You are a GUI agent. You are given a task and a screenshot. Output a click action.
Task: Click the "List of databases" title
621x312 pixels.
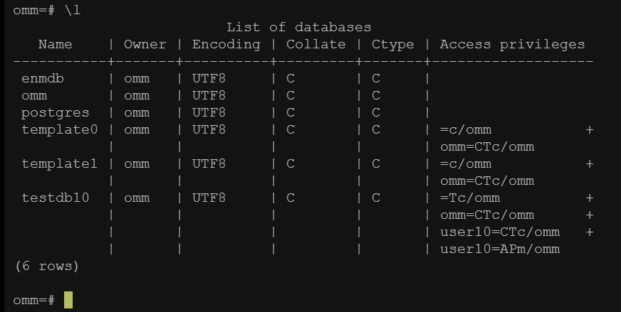[x=298, y=28]
